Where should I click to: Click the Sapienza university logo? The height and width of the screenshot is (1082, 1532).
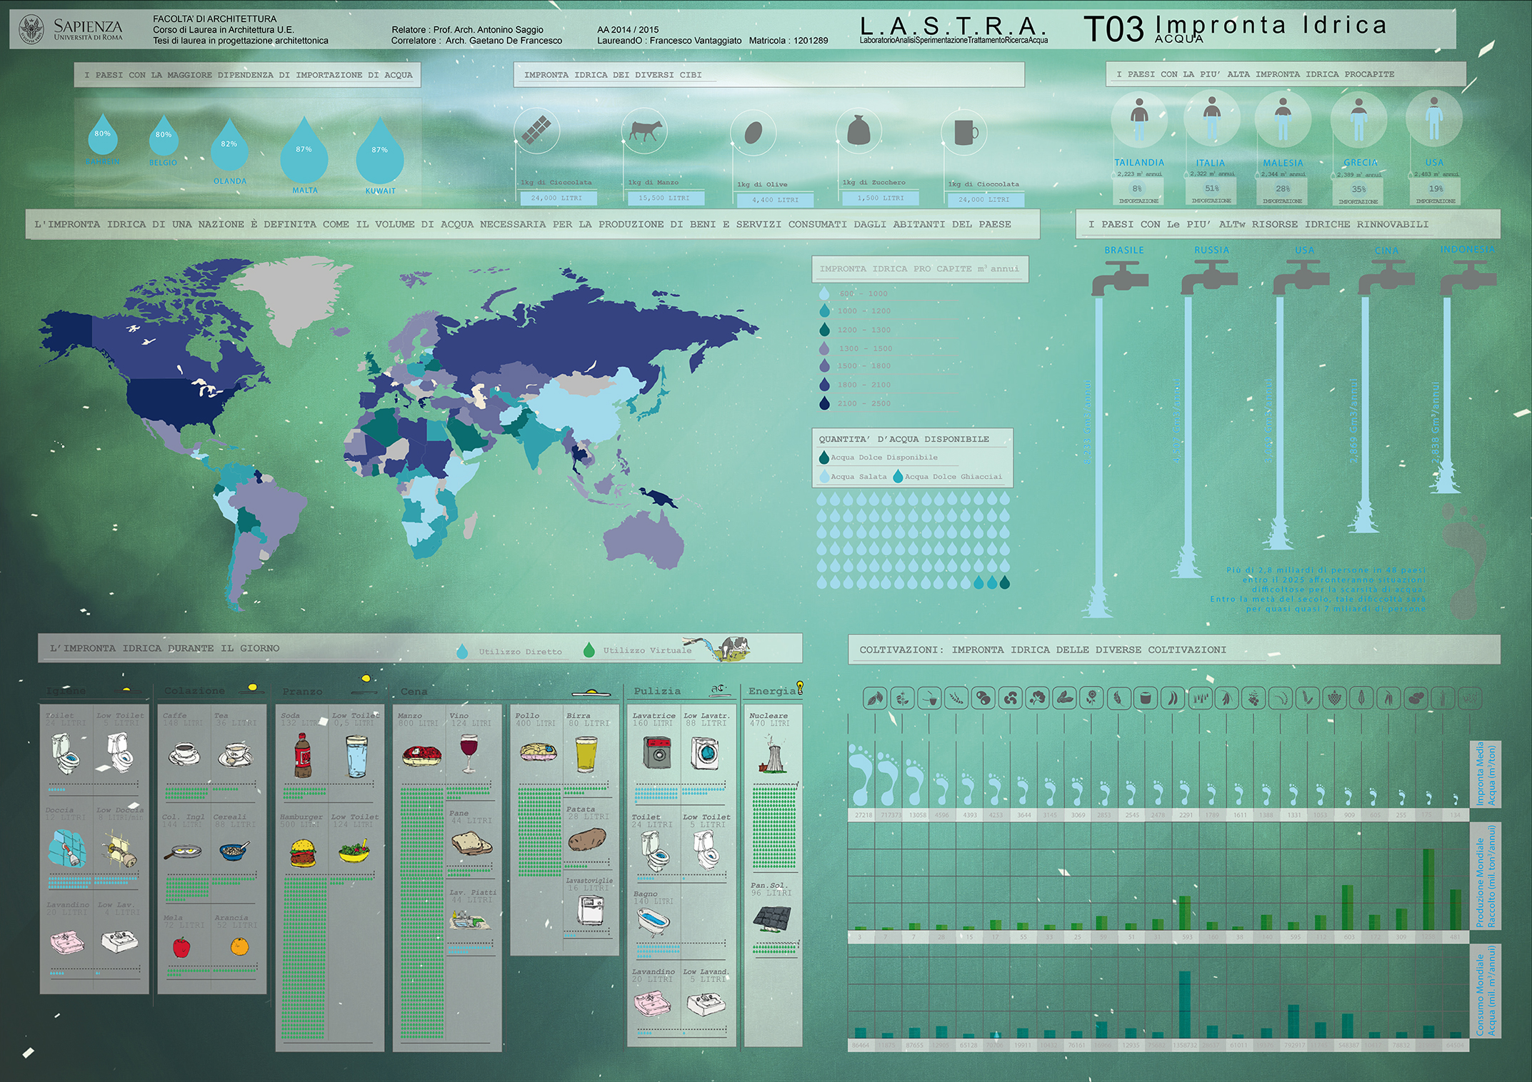(31, 29)
